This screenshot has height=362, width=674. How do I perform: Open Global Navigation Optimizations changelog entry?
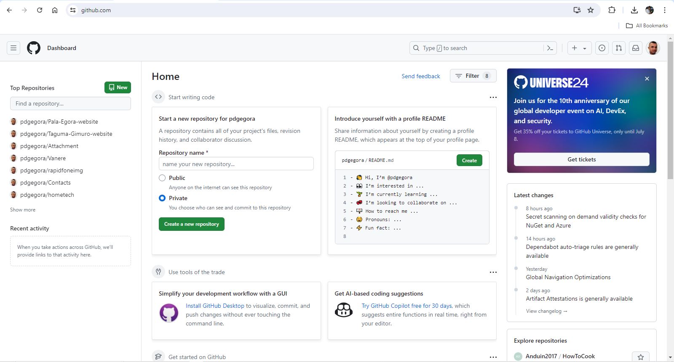click(568, 277)
